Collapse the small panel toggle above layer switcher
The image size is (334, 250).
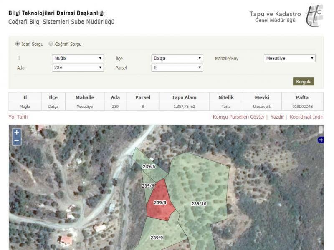click(321, 130)
